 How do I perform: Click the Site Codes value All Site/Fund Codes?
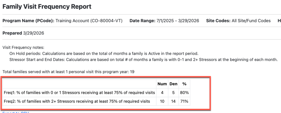tap(251, 21)
